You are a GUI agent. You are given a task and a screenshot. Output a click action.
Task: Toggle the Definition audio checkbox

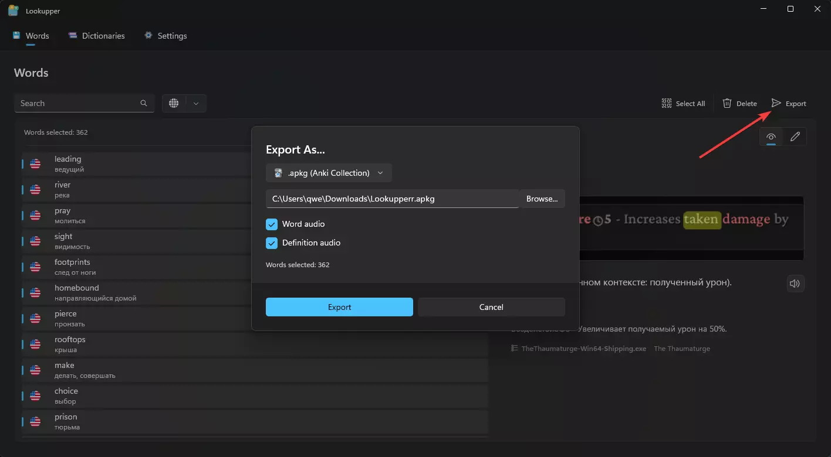pyautogui.click(x=272, y=243)
